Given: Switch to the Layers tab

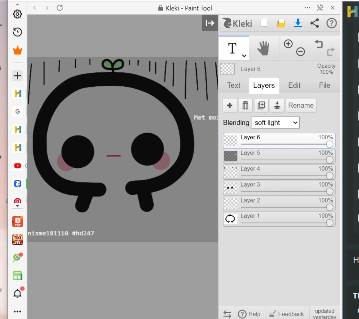Looking at the screenshot, I should [x=264, y=86].
